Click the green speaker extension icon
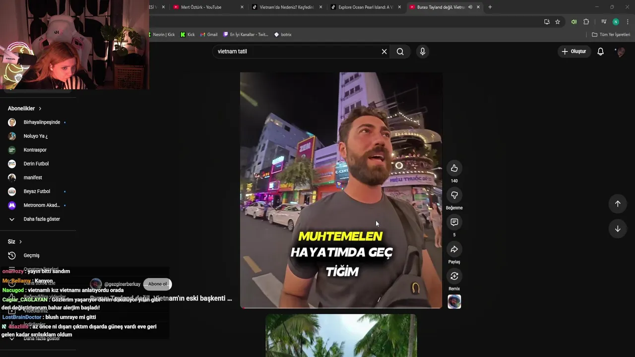This screenshot has height=357, width=635. tap(574, 22)
